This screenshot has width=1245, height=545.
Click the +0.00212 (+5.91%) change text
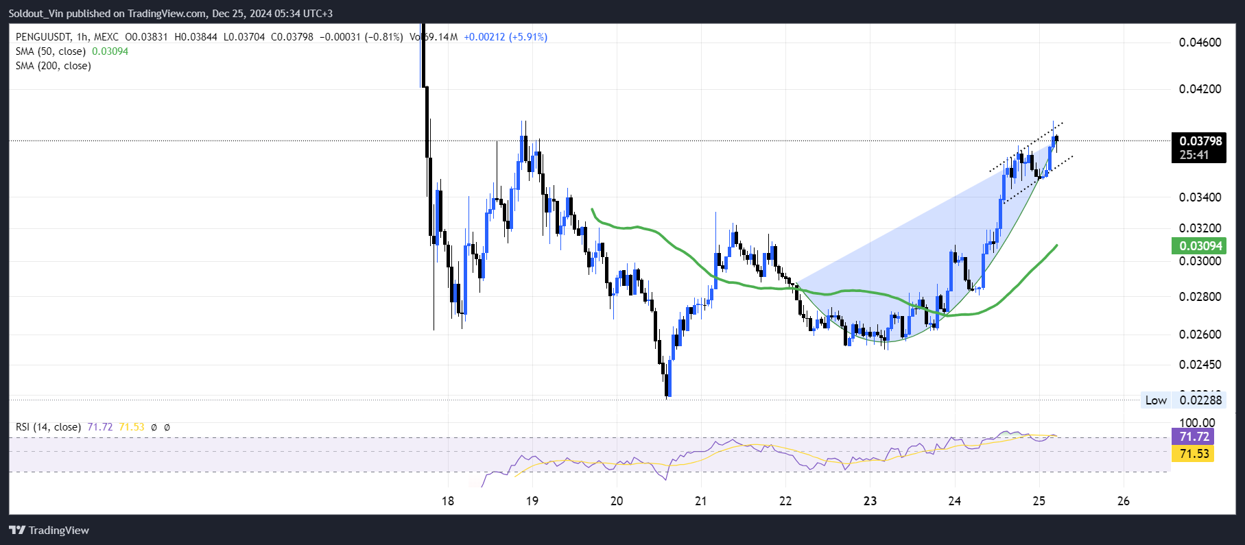click(x=506, y=37)
